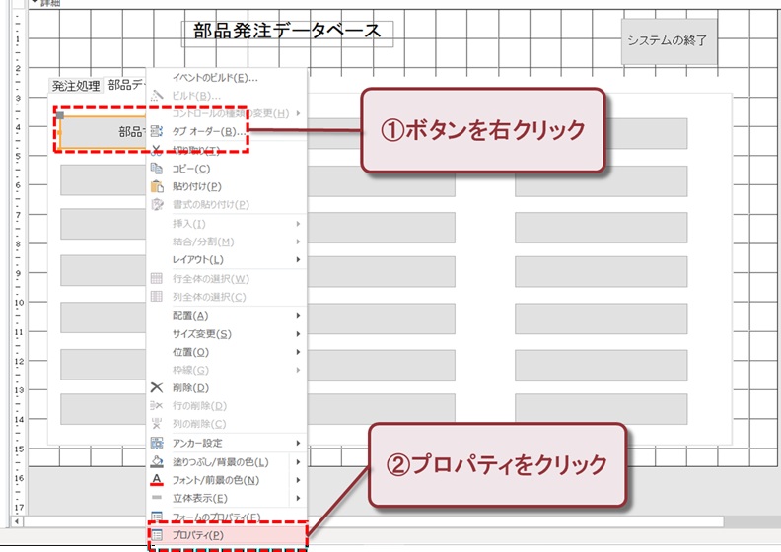This screenshot has width=781, height=552.
Task: Click the 削除 X icon
Action: (156, 387)
